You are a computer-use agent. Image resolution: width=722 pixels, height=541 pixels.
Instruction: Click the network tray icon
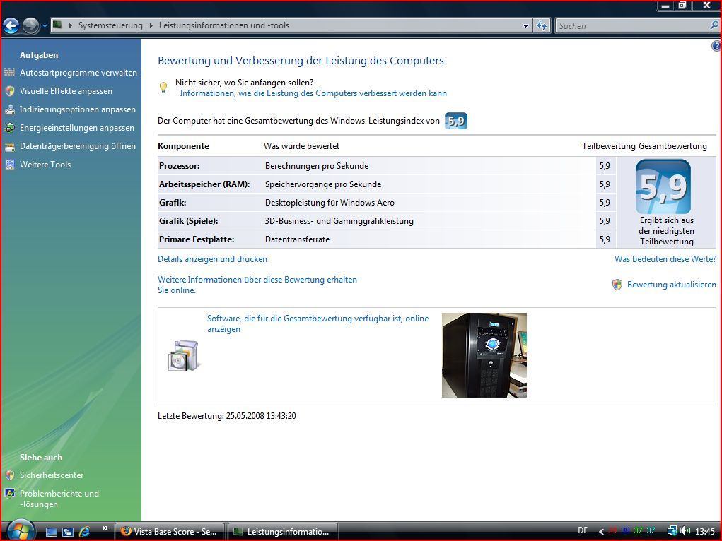[672, 531]
